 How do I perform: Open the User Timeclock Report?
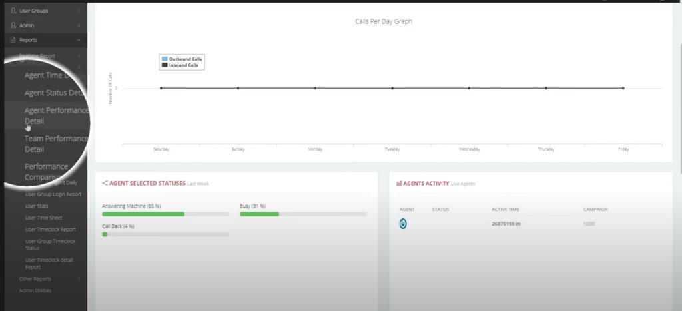51,229
